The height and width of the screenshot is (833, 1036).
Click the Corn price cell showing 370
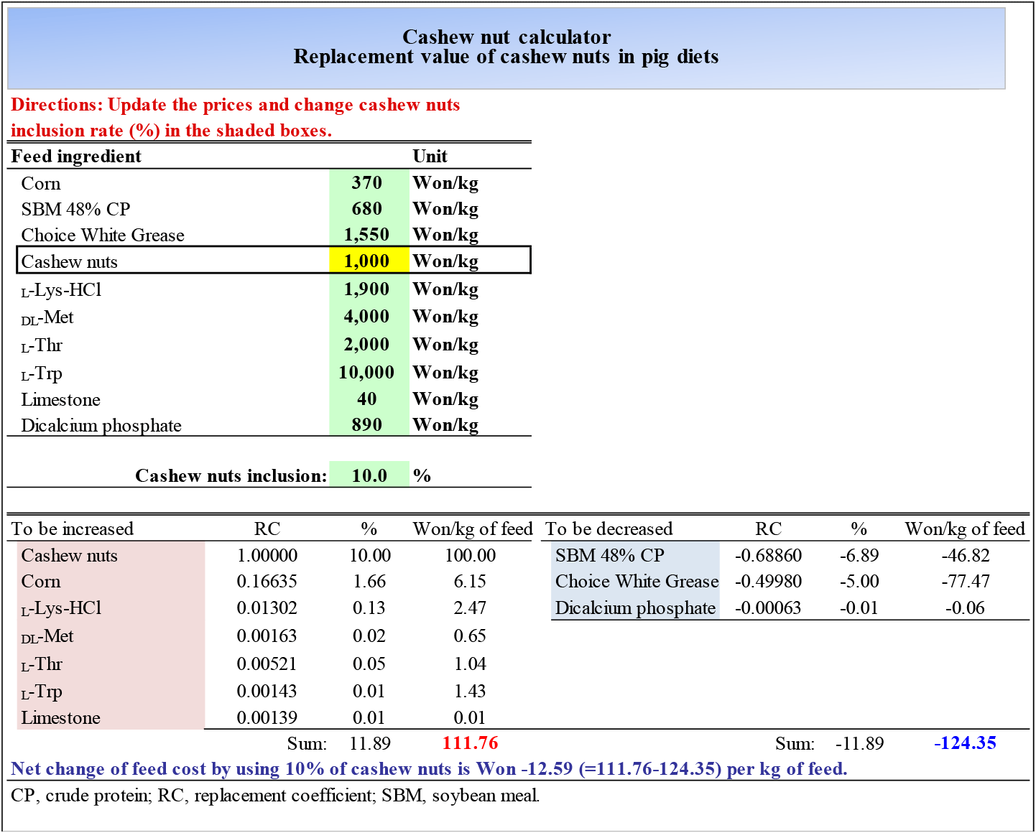pos(368,183)
